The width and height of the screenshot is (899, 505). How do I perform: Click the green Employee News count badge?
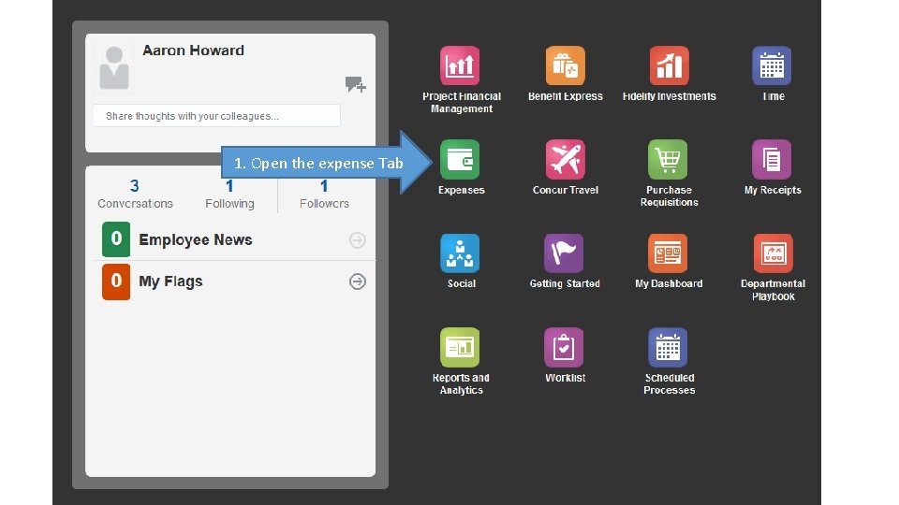pos(116,239)
